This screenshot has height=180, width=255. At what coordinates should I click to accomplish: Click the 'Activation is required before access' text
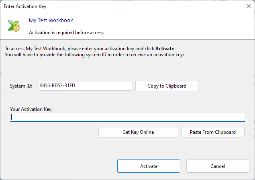point(66,32)
